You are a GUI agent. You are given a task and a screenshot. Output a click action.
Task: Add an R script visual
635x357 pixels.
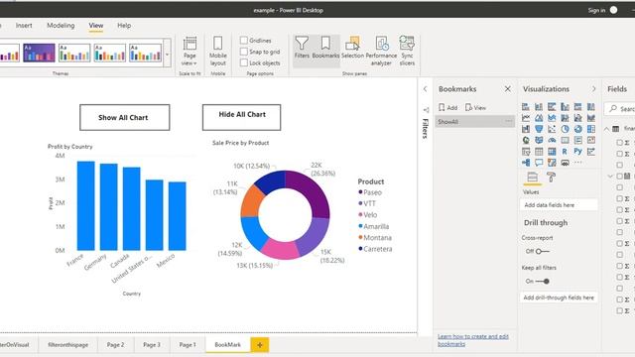tap(565, 152)
